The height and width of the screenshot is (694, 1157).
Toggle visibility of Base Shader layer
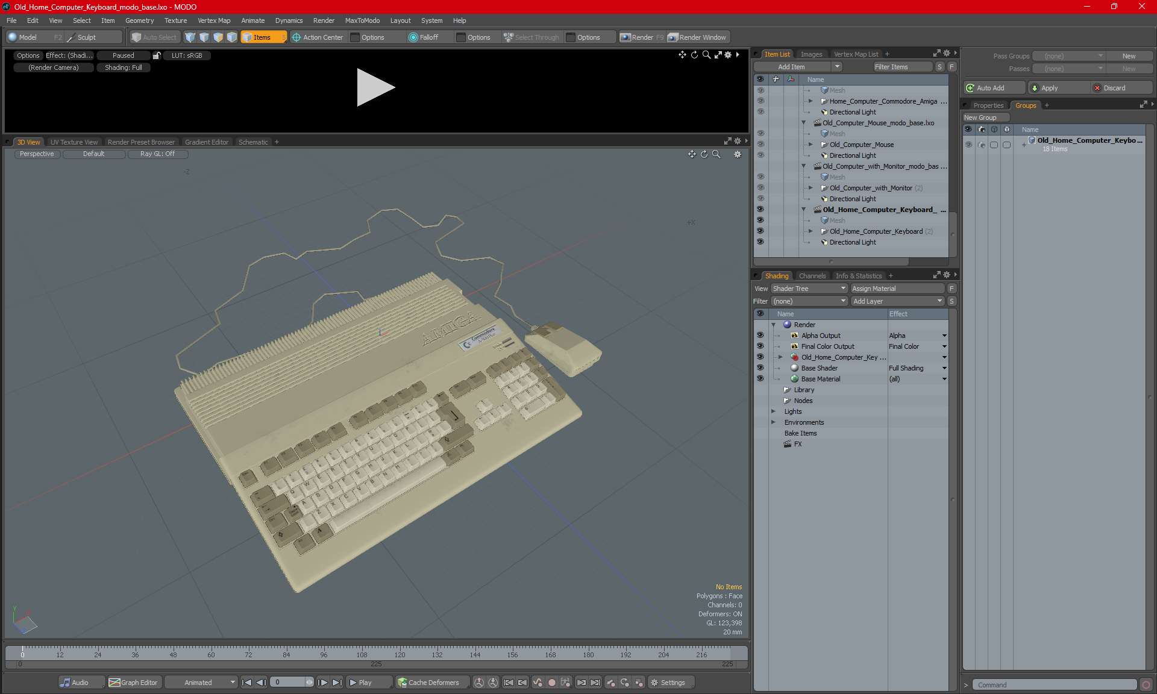coord(760,368)
